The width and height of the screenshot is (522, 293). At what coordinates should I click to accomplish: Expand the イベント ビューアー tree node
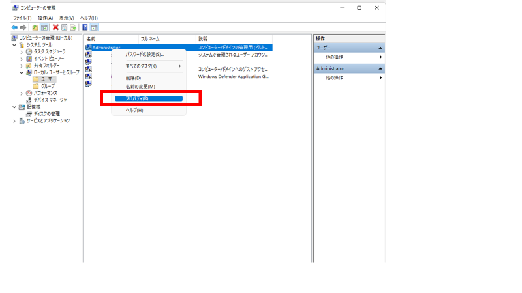[22, 59]
